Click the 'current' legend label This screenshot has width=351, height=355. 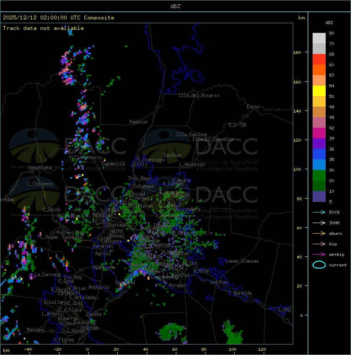pyautogui.click(x=338, y=265)
